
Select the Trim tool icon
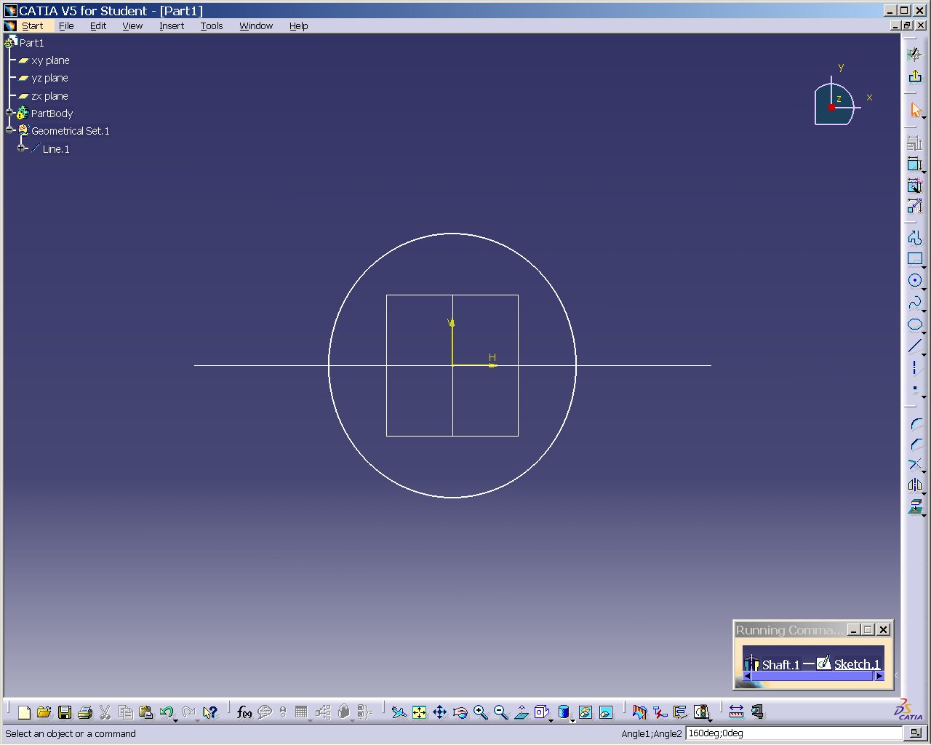click(x=915, y=464)
